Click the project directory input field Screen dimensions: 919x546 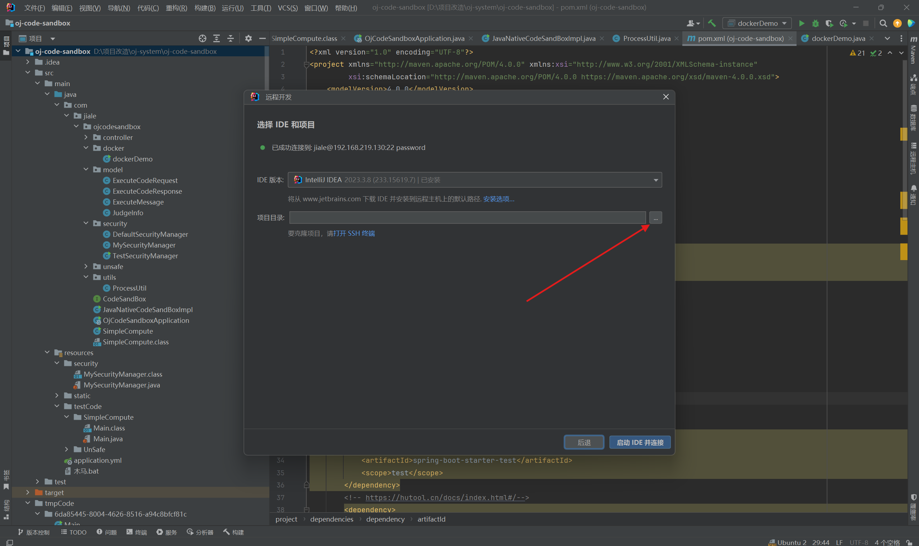[467, 218]
